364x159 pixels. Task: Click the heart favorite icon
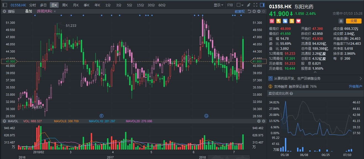point(298,21)
